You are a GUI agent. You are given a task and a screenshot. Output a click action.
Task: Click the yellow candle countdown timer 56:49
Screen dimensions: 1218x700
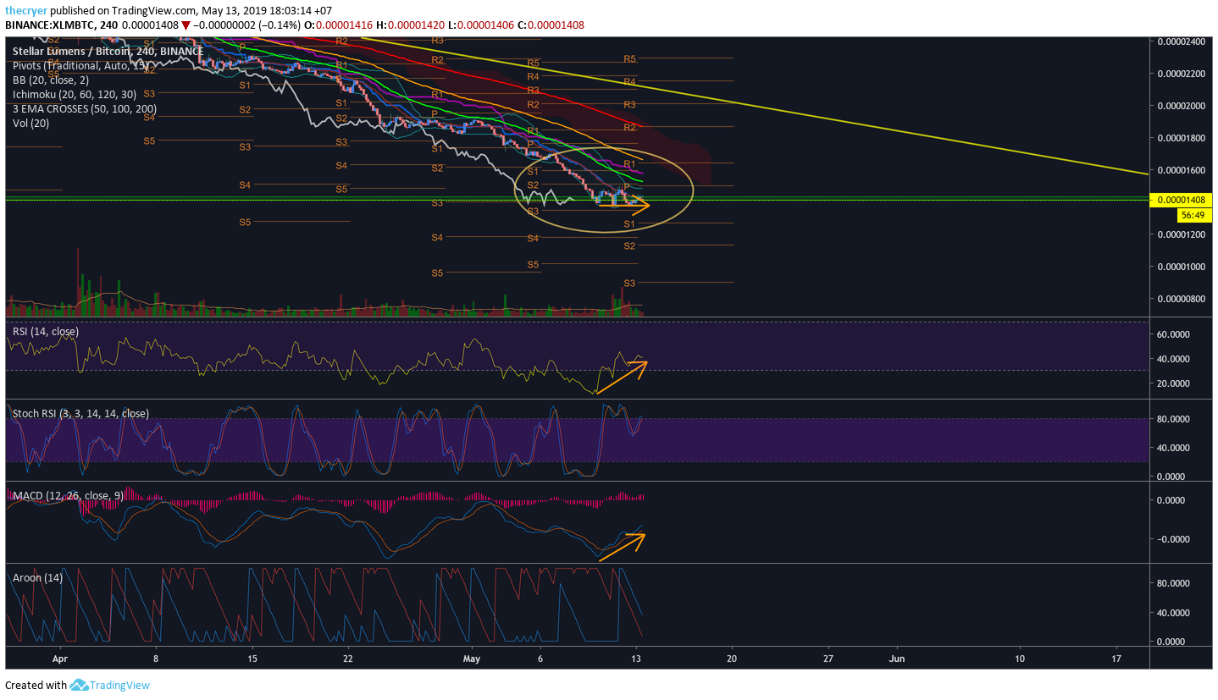pyautogui.click(x=1194, y=215)
